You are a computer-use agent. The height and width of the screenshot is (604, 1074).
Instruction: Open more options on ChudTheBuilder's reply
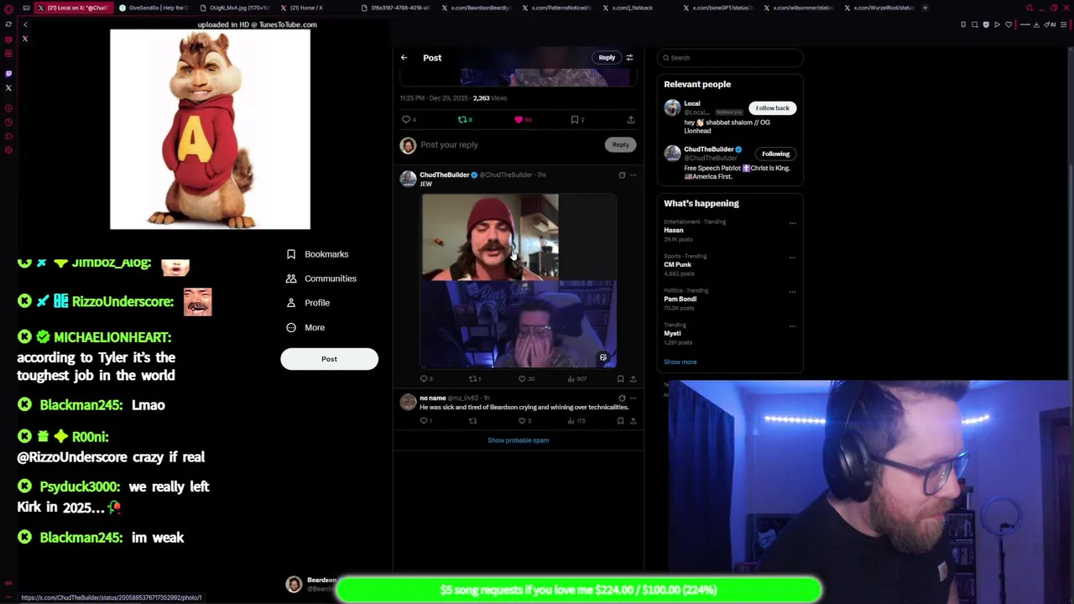pyautogui.click(x=633, y=175)
